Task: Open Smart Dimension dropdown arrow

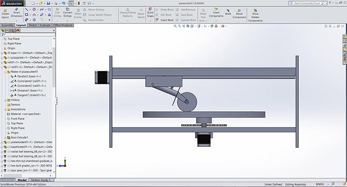Action: click(16, 21)
